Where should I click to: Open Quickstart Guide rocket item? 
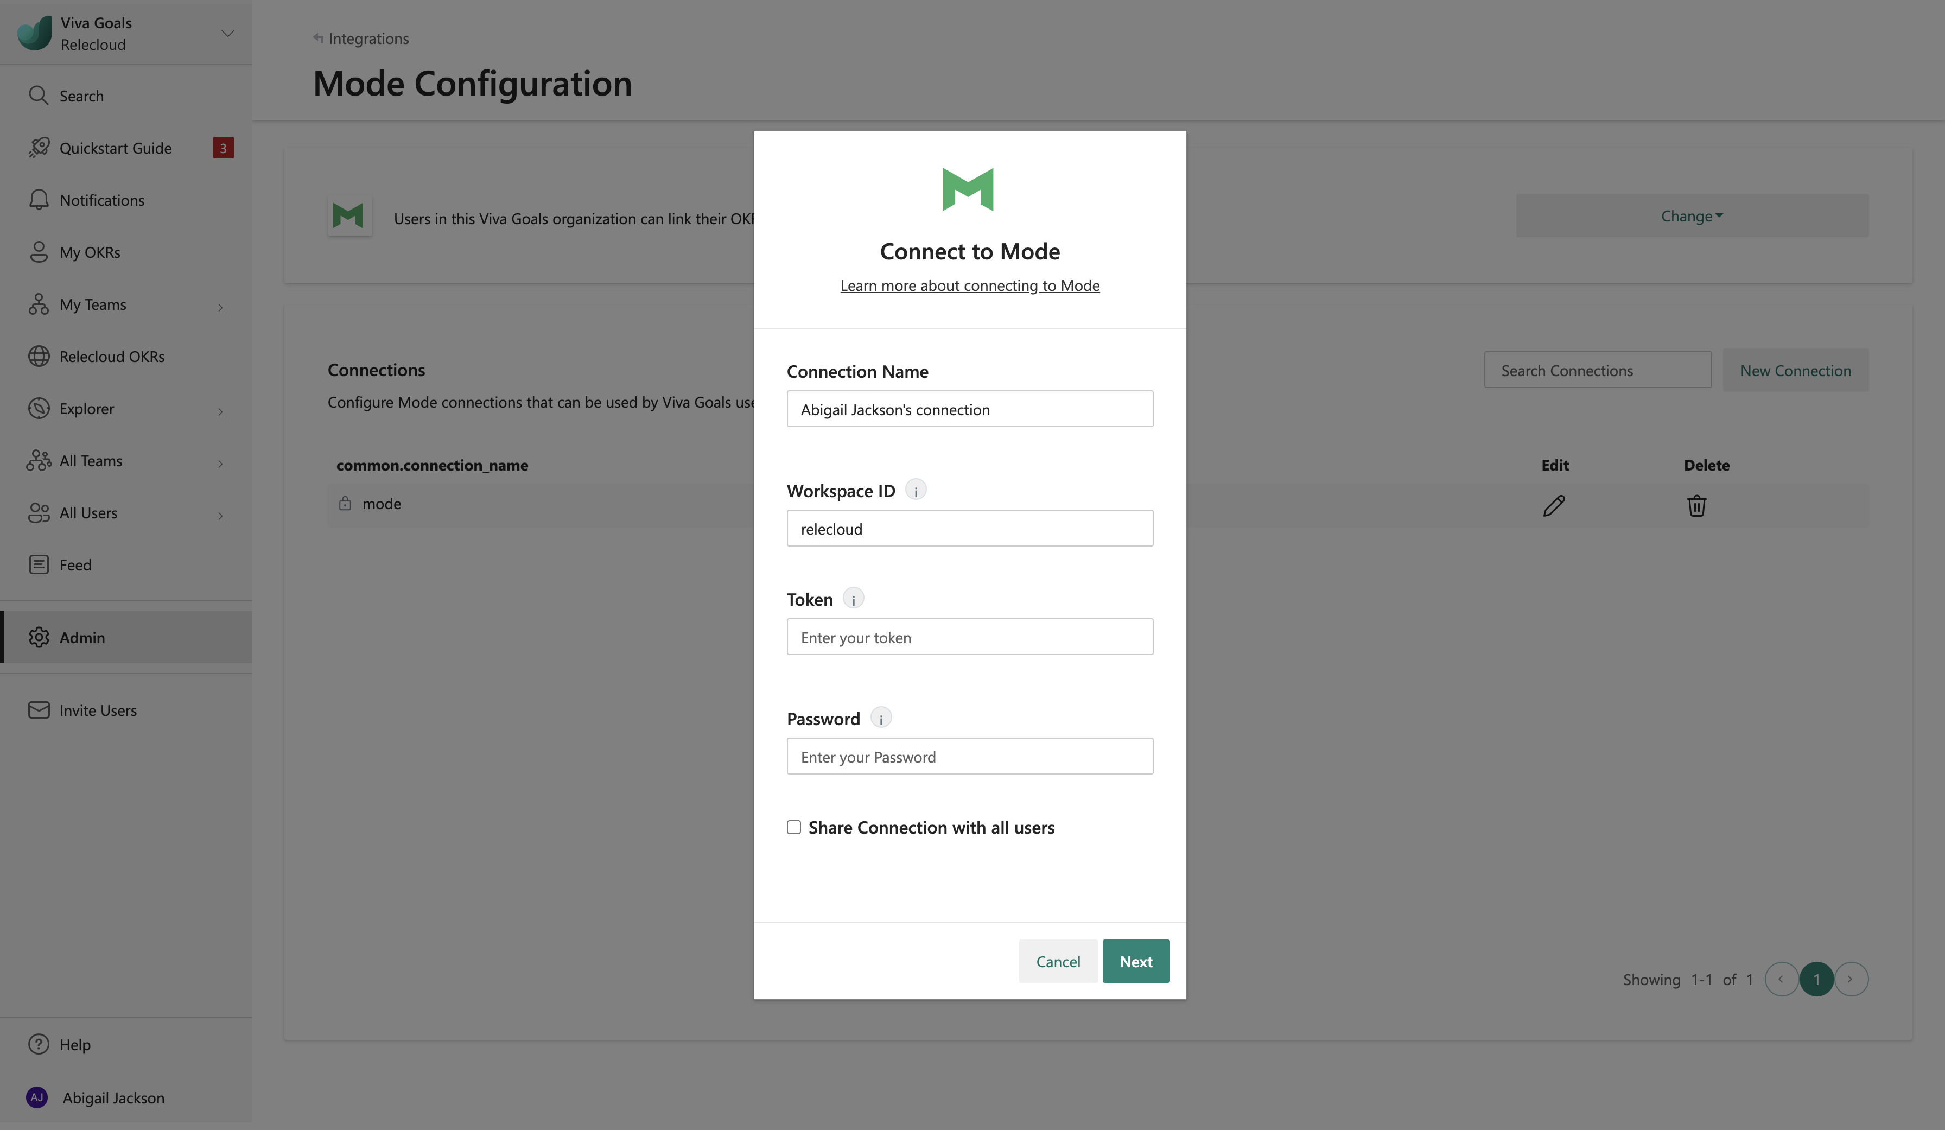click(x=115, y=148)
